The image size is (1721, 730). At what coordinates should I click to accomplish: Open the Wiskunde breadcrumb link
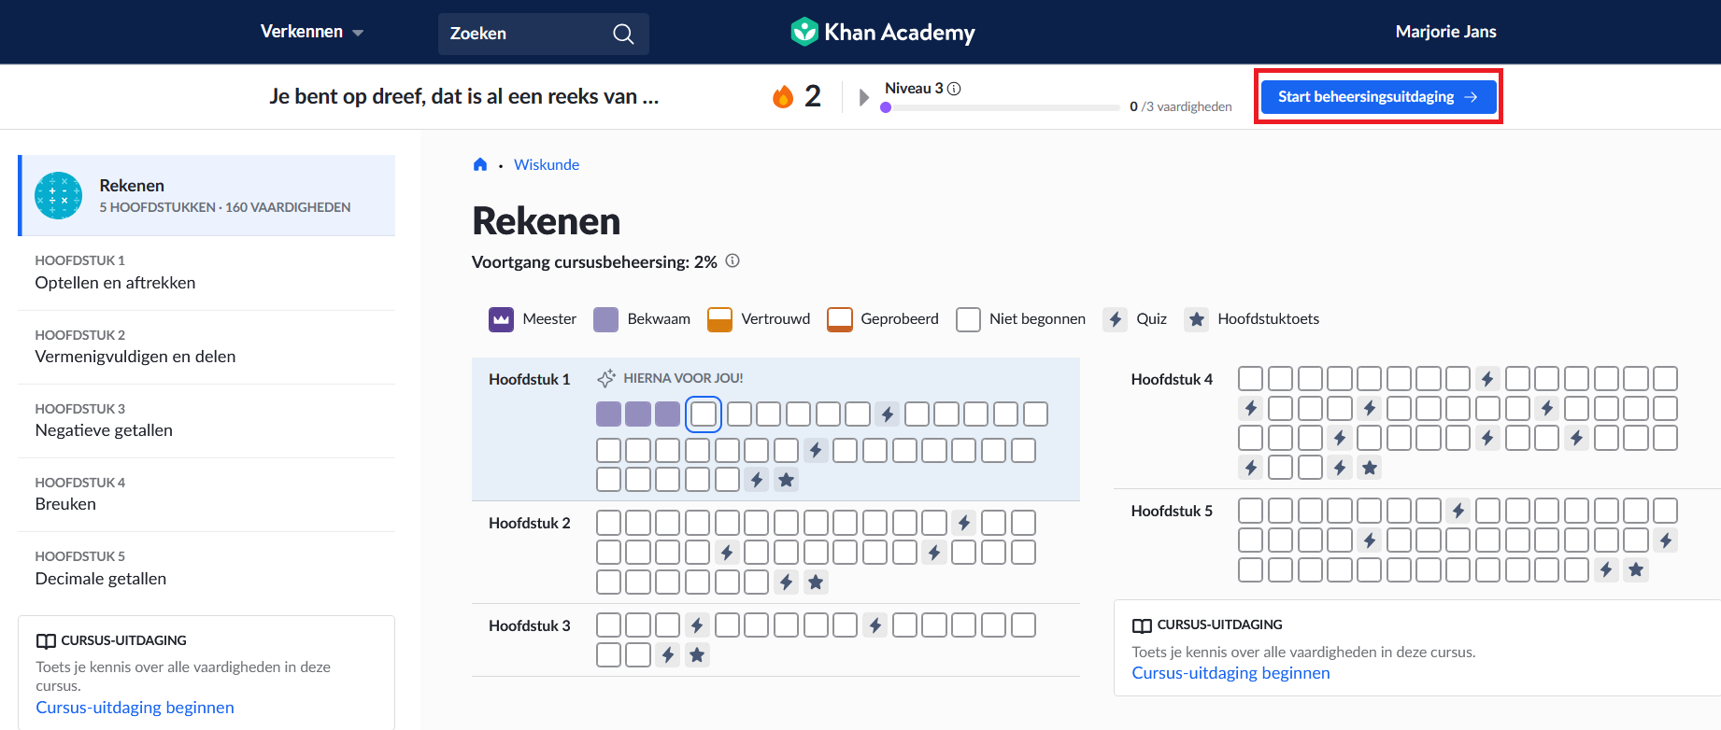point(547,164)
